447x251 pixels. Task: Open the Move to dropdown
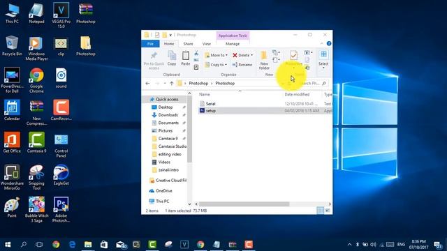[216, 55]
